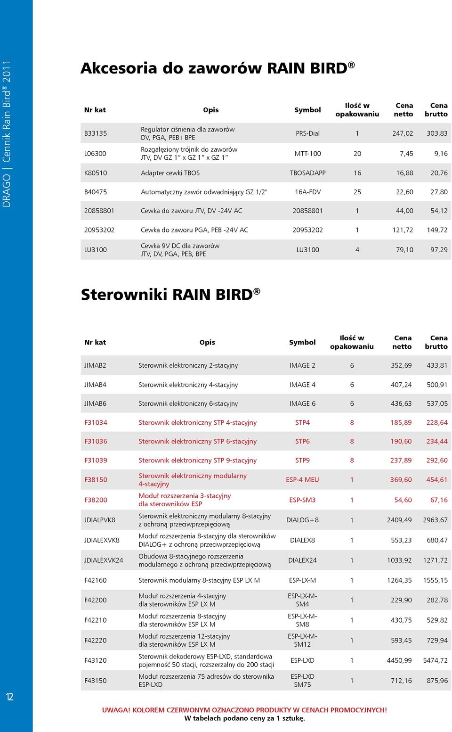452x732 pixels.
Task: Click the red symbol ESP-SM3
Action: coord(302,500)
